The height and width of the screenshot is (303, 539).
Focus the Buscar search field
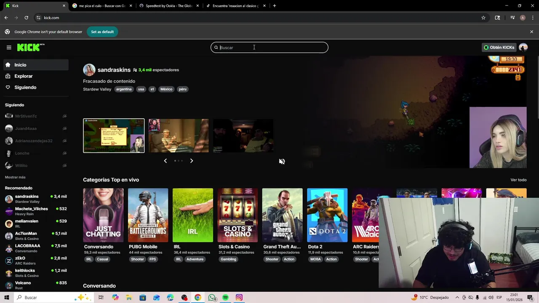pos(269,48)
